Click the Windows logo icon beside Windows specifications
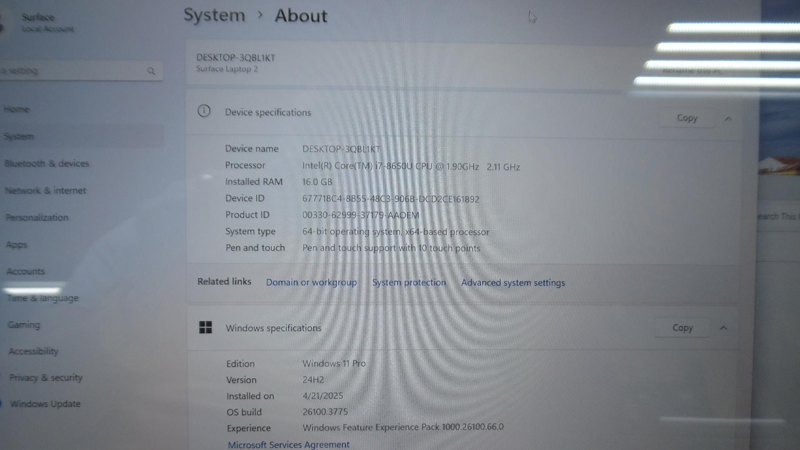Screen dimensions: 800x450 [x=205, y=327]
